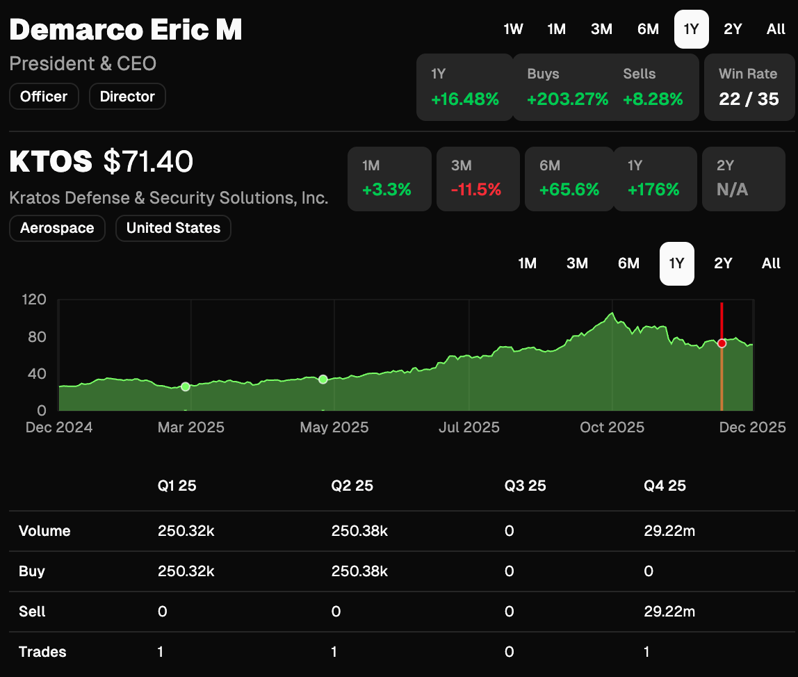Select the 1M insider performance range
Screen dimensions: 798x677
pos(556,29)
